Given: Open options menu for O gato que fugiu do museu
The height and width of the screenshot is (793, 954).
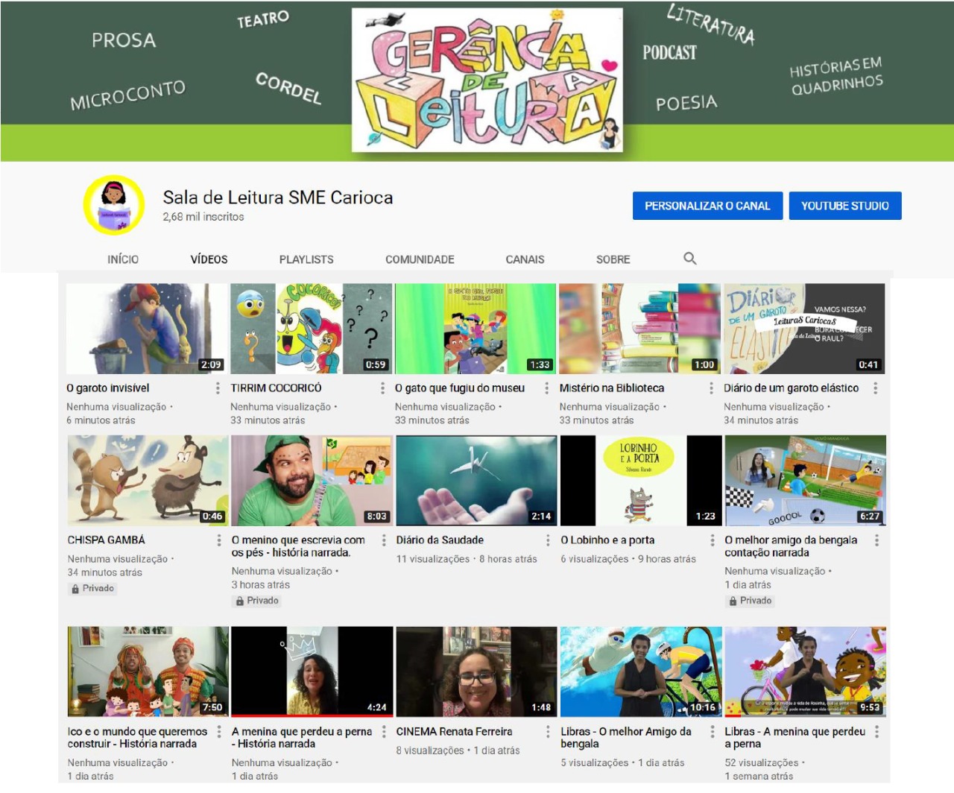Looking at the screenshot, I should pos(546,388).
